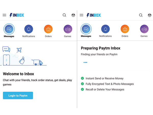Click the blue loading dots indicator
This screenshot has height=115, width=153.
click(85, 62)
